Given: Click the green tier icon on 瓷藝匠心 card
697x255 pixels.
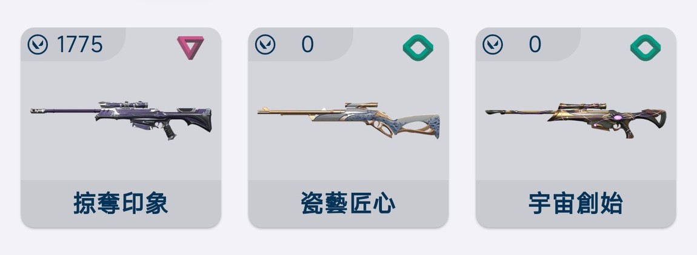Looking at the screenshot, I should [418, 48].
